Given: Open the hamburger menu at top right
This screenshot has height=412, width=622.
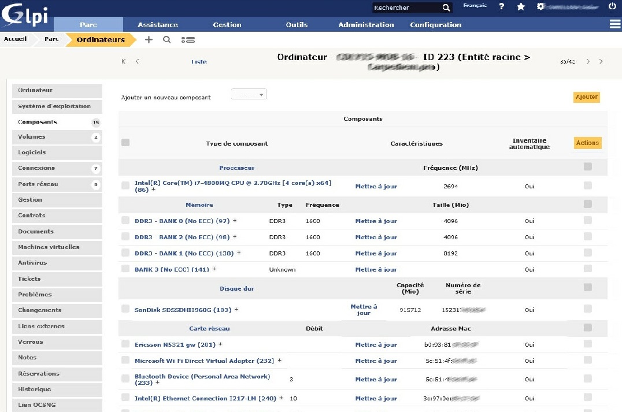Looking at the screenshot, I should tap(614, 24).
